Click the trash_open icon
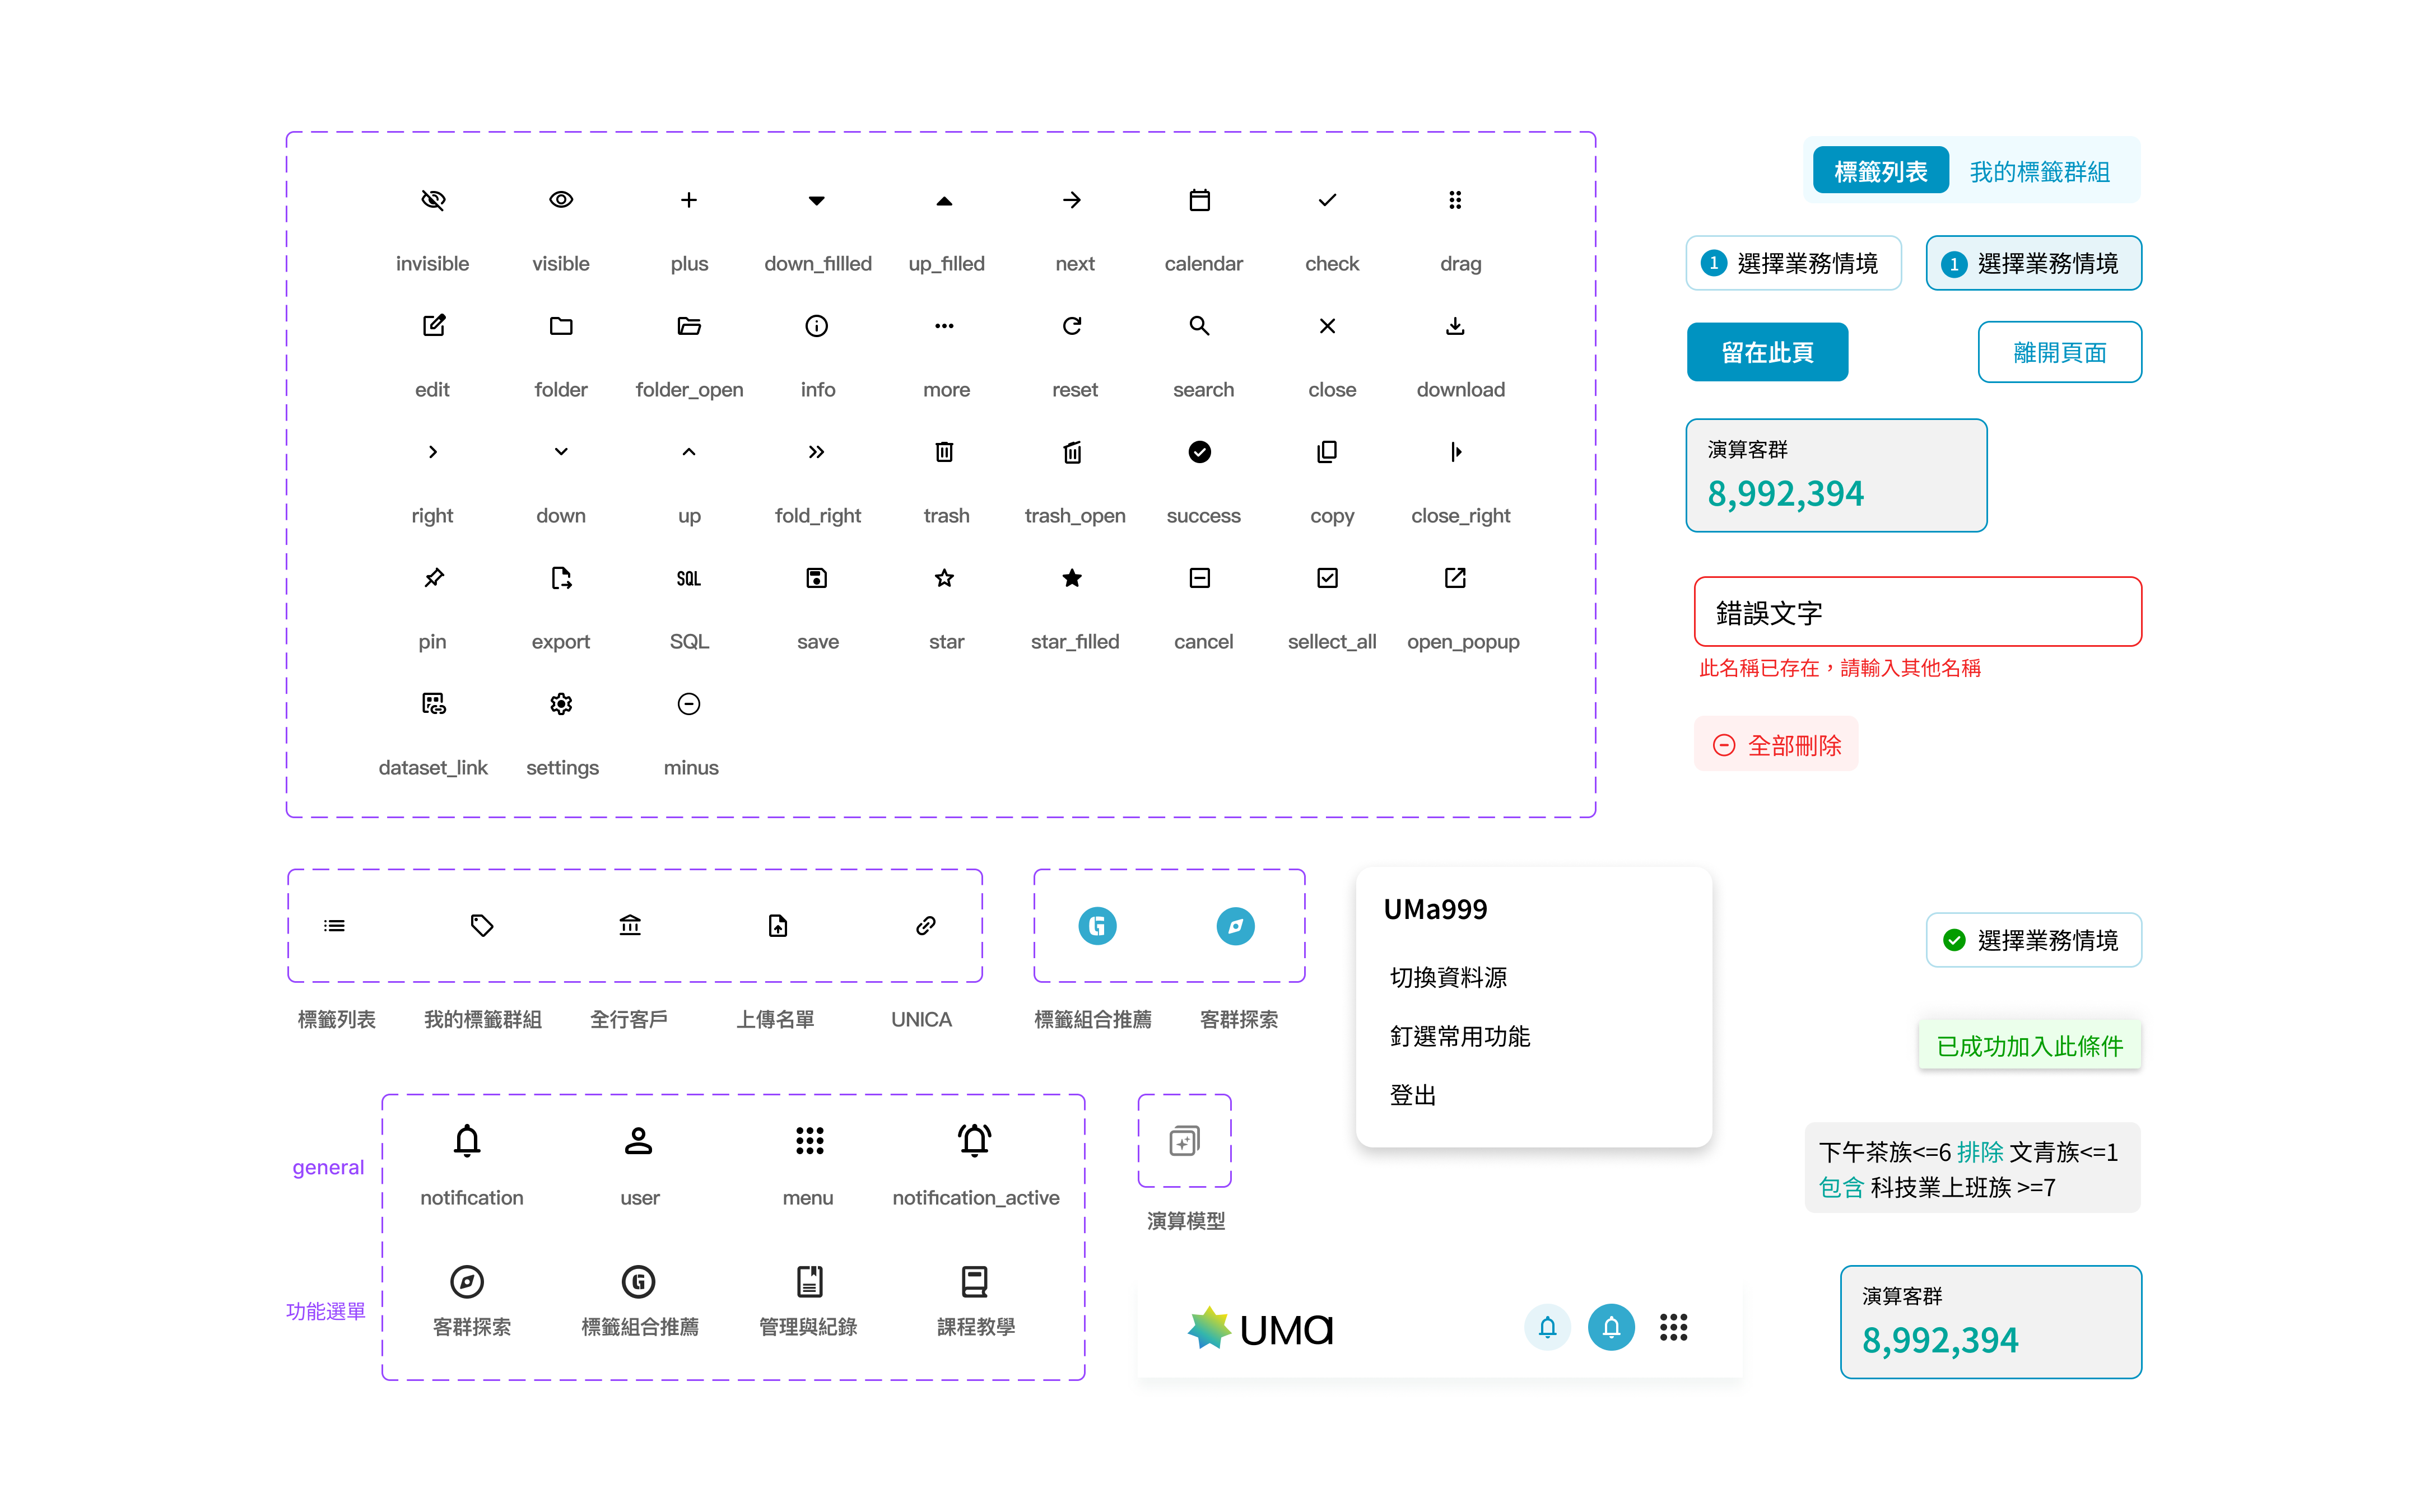The image size is (2420, 1512). (x=1072, y=452)
